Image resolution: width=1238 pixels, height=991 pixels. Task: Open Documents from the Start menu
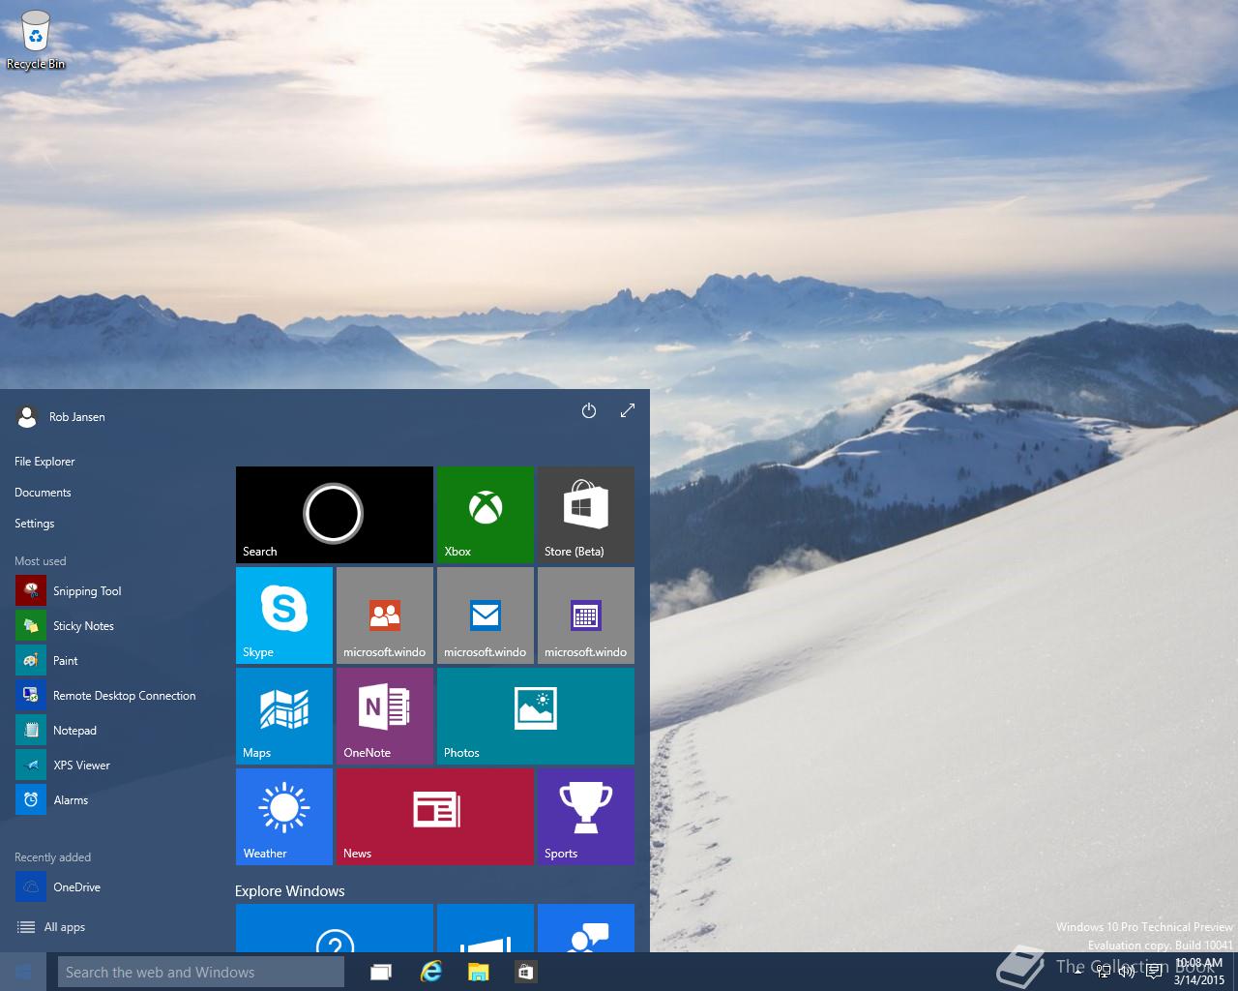pos(43,493)
